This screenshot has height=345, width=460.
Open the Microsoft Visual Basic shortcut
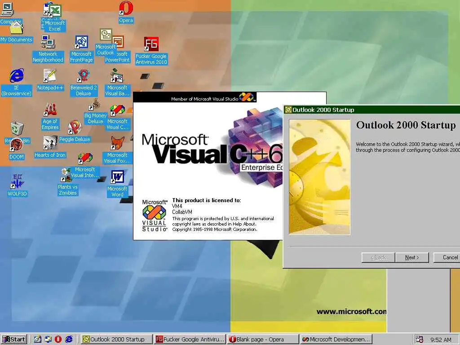(117, 83)
